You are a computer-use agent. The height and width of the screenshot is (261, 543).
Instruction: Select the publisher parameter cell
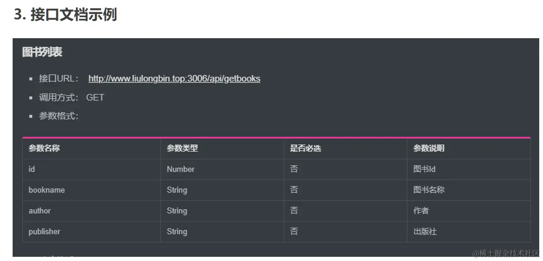[44, 231]
